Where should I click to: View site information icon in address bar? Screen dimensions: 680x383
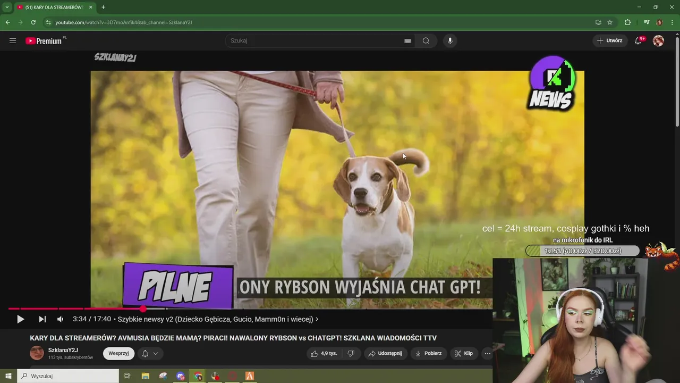(x=48, y=22)
